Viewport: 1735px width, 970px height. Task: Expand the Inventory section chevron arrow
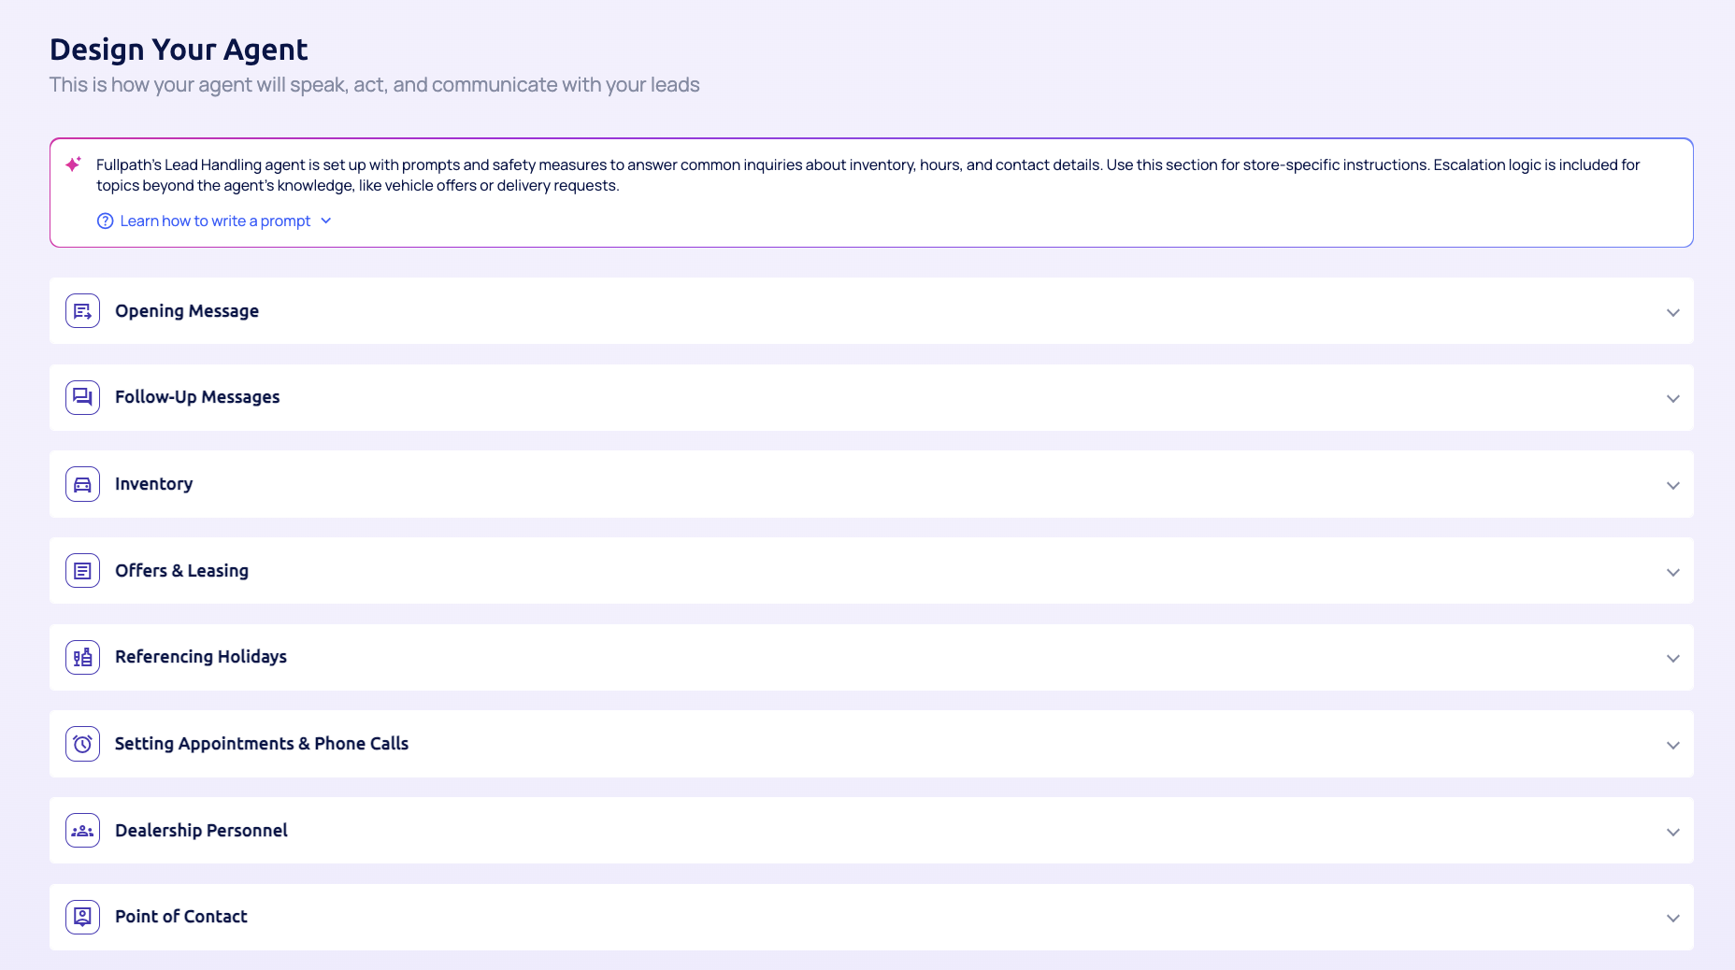tap(1672, 485)
